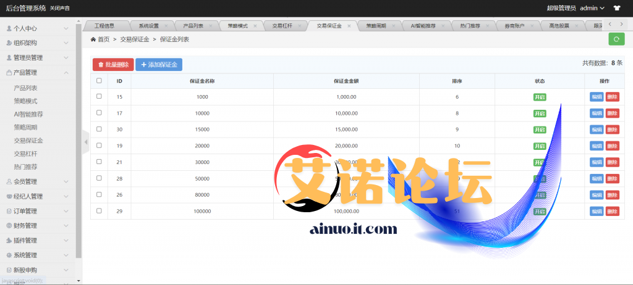633x285 pixels.
Task: Expand the 组织架构 sidebar menu
Action: [x=38, y=43]
